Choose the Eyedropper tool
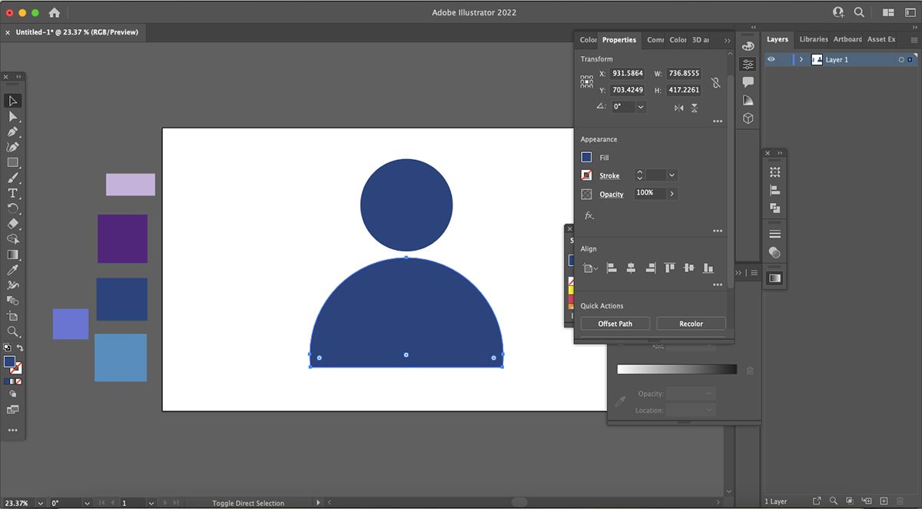The height and width of the screenshot is (509, 922). pos(13,270)
